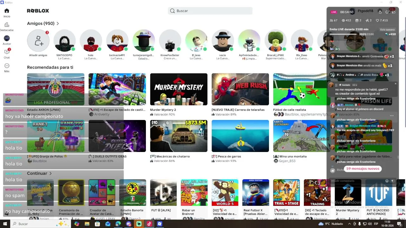This screenshot has width=406, height=228.
Task: Open TikTok LIVE Studio from the taskbar
Action: [x=149, y=224]
